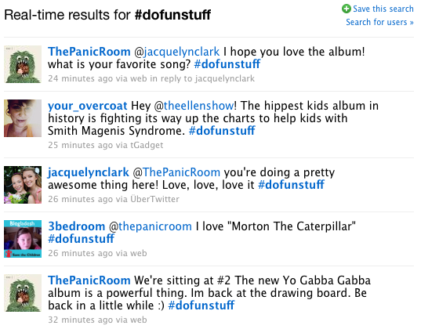Open the 3bedroom username link
The image size is (421, 329).
point(76,226)
